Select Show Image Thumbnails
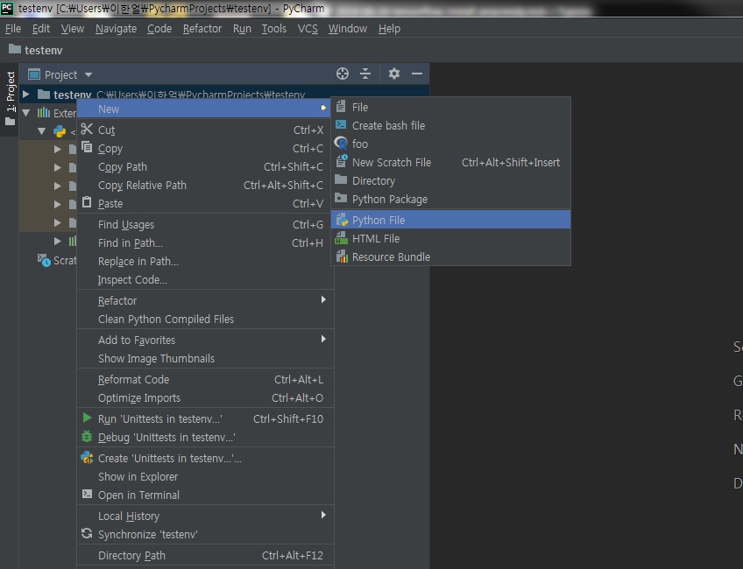Viewport: 743px width, 569px height. click(x=205, y=358)
